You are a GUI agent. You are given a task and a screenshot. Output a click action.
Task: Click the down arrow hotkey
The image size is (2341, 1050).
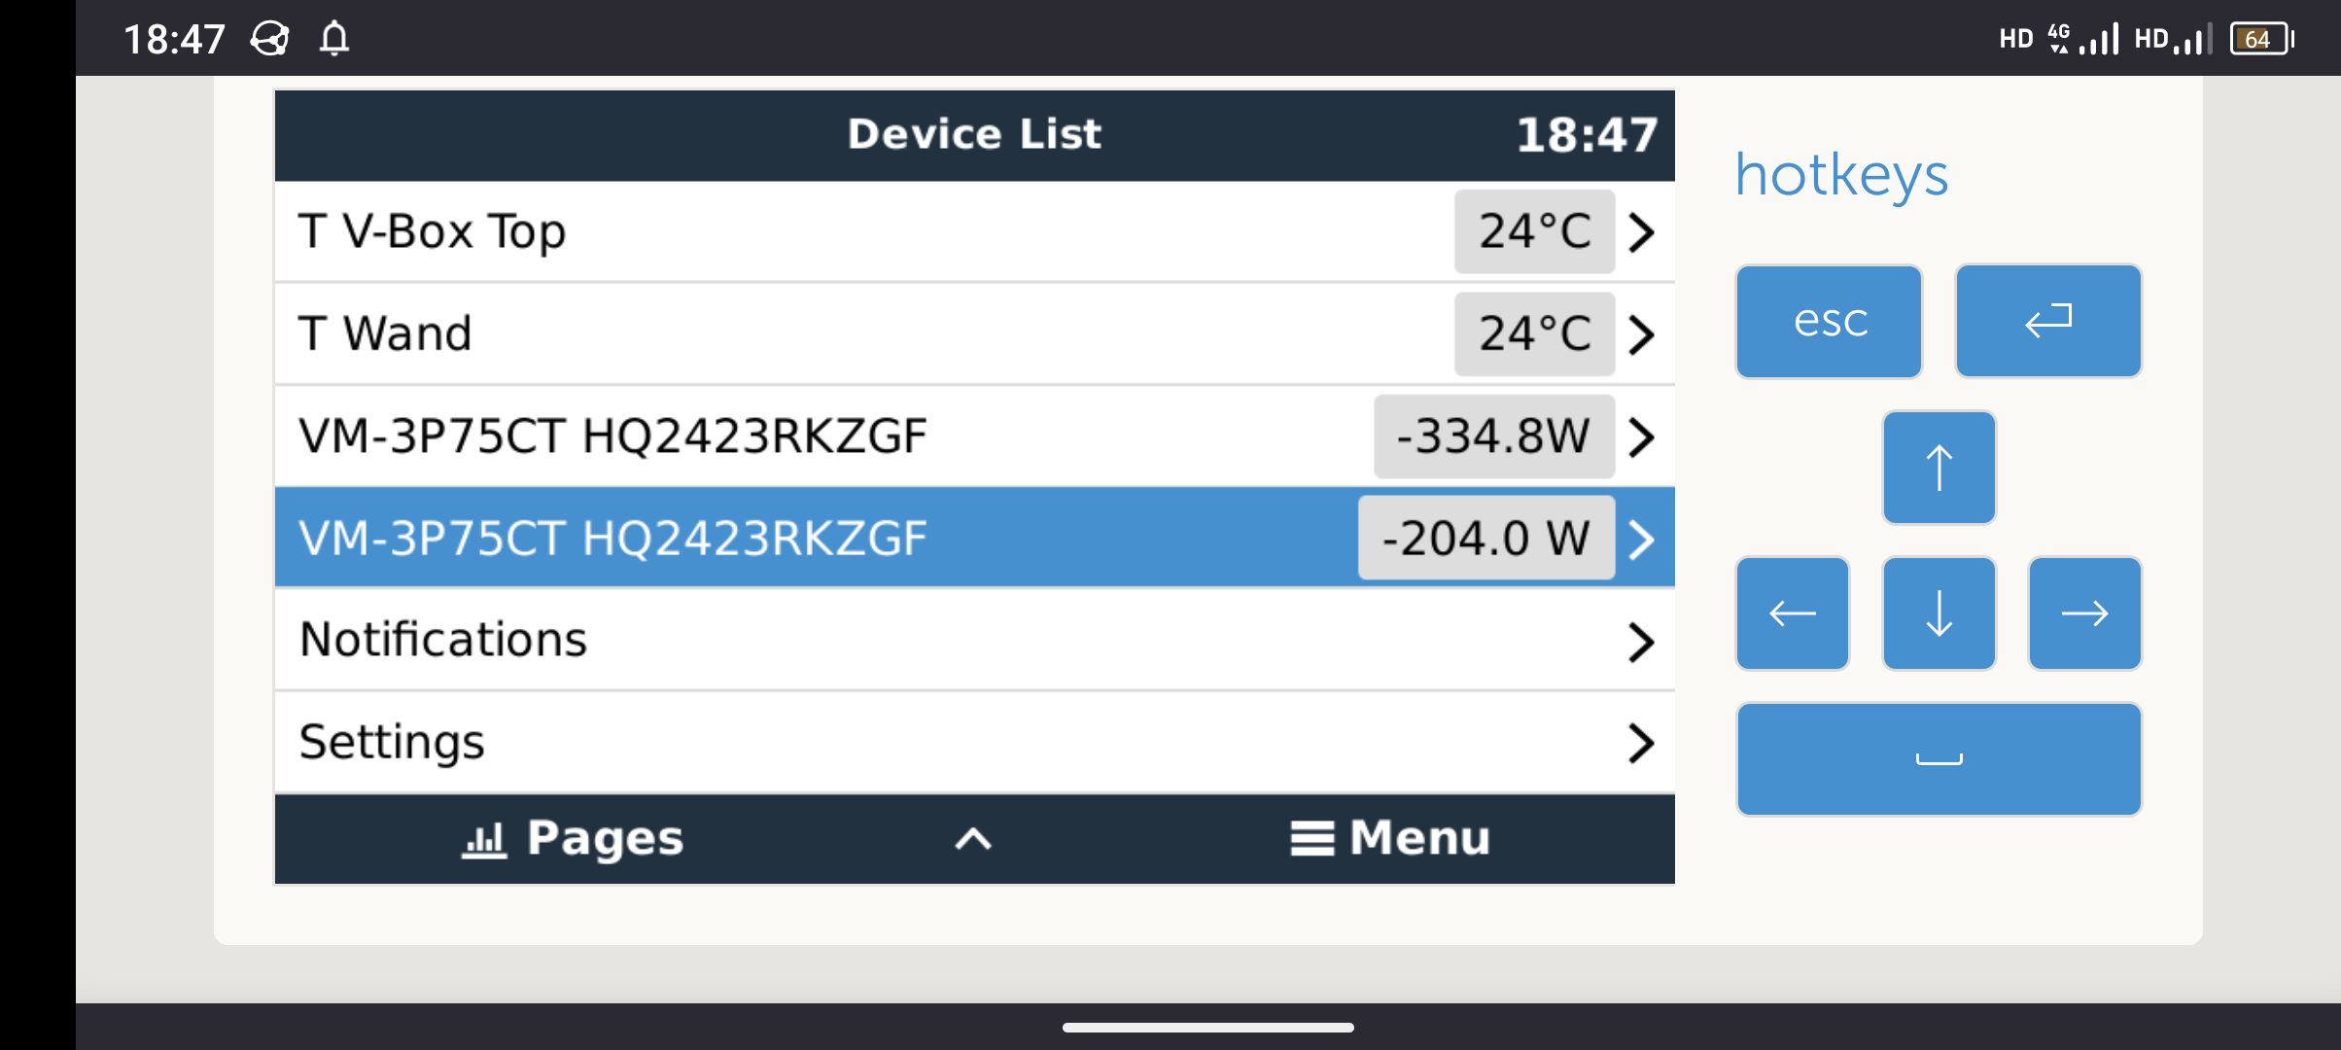coord(1939,612)
